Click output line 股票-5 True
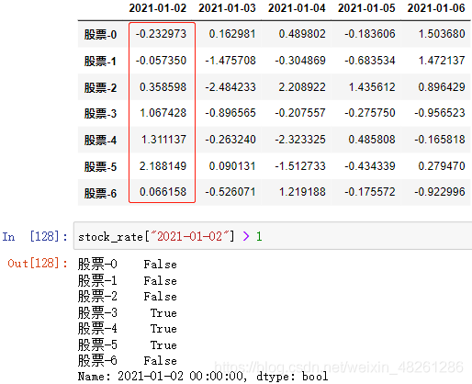Viewport: 472px width, 384px height. [128, 344]
